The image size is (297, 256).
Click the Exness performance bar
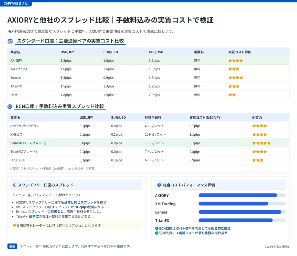pyautogui.click(x=242, y=212)
